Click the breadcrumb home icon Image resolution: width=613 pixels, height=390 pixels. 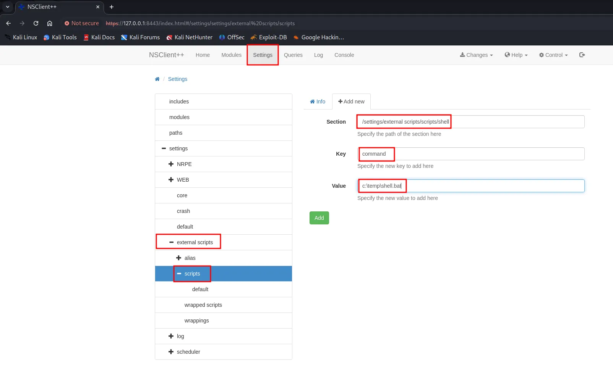click(157, 79)
